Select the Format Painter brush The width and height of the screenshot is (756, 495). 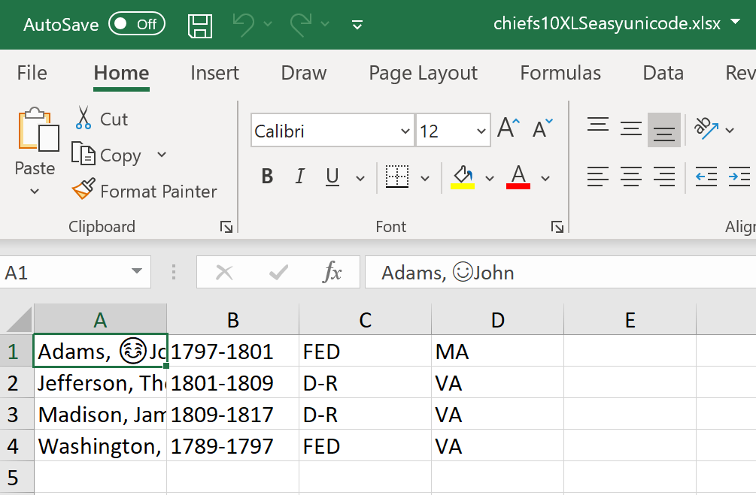click(83, 189)
